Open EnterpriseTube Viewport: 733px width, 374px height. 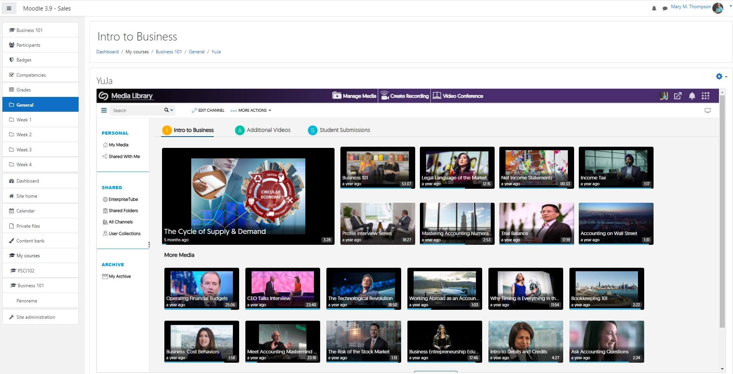click(120, 199)
